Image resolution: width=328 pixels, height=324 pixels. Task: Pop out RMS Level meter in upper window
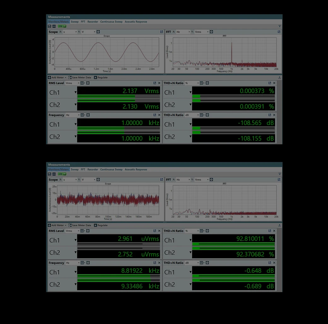(155, 83)
